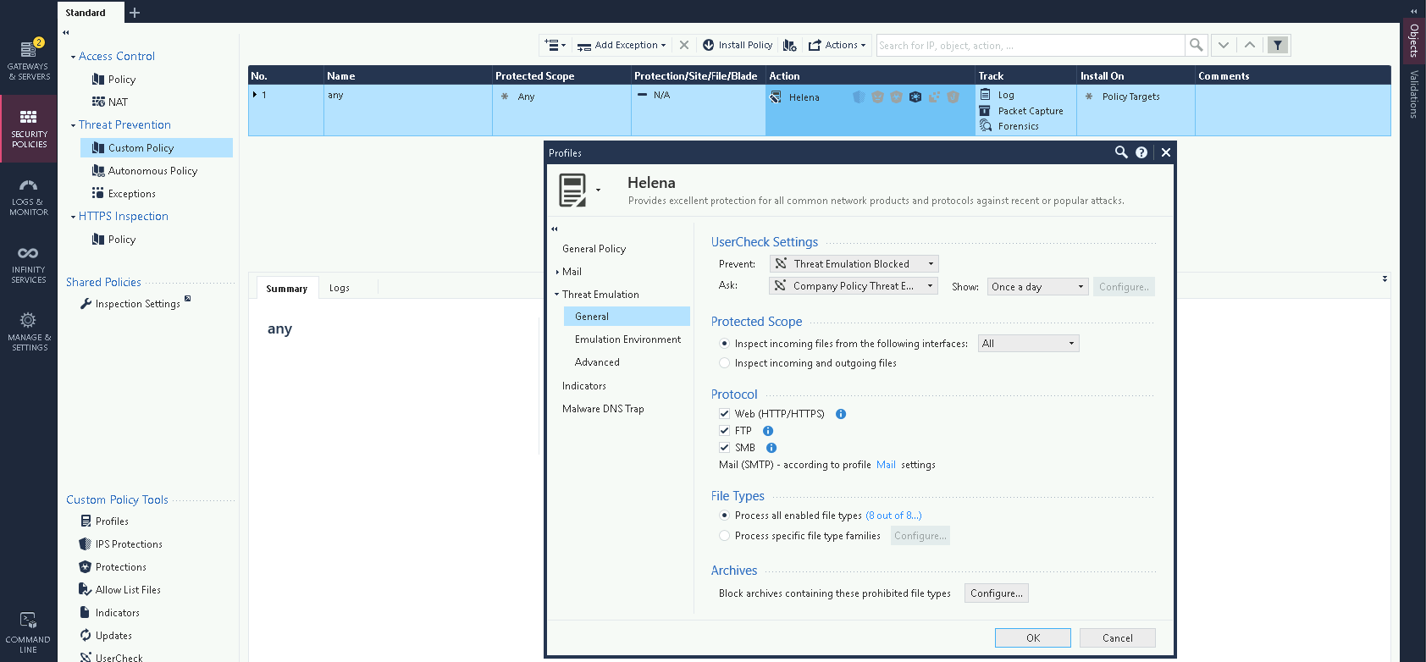Open the Prevent Threat Emulation Blocked dropdown
This screenshot has width=1426, height=662.
pos(854,264)
